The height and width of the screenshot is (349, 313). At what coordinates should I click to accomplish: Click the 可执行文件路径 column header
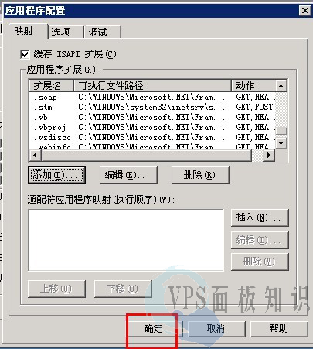pyautogui.click(x=152, y=86)
